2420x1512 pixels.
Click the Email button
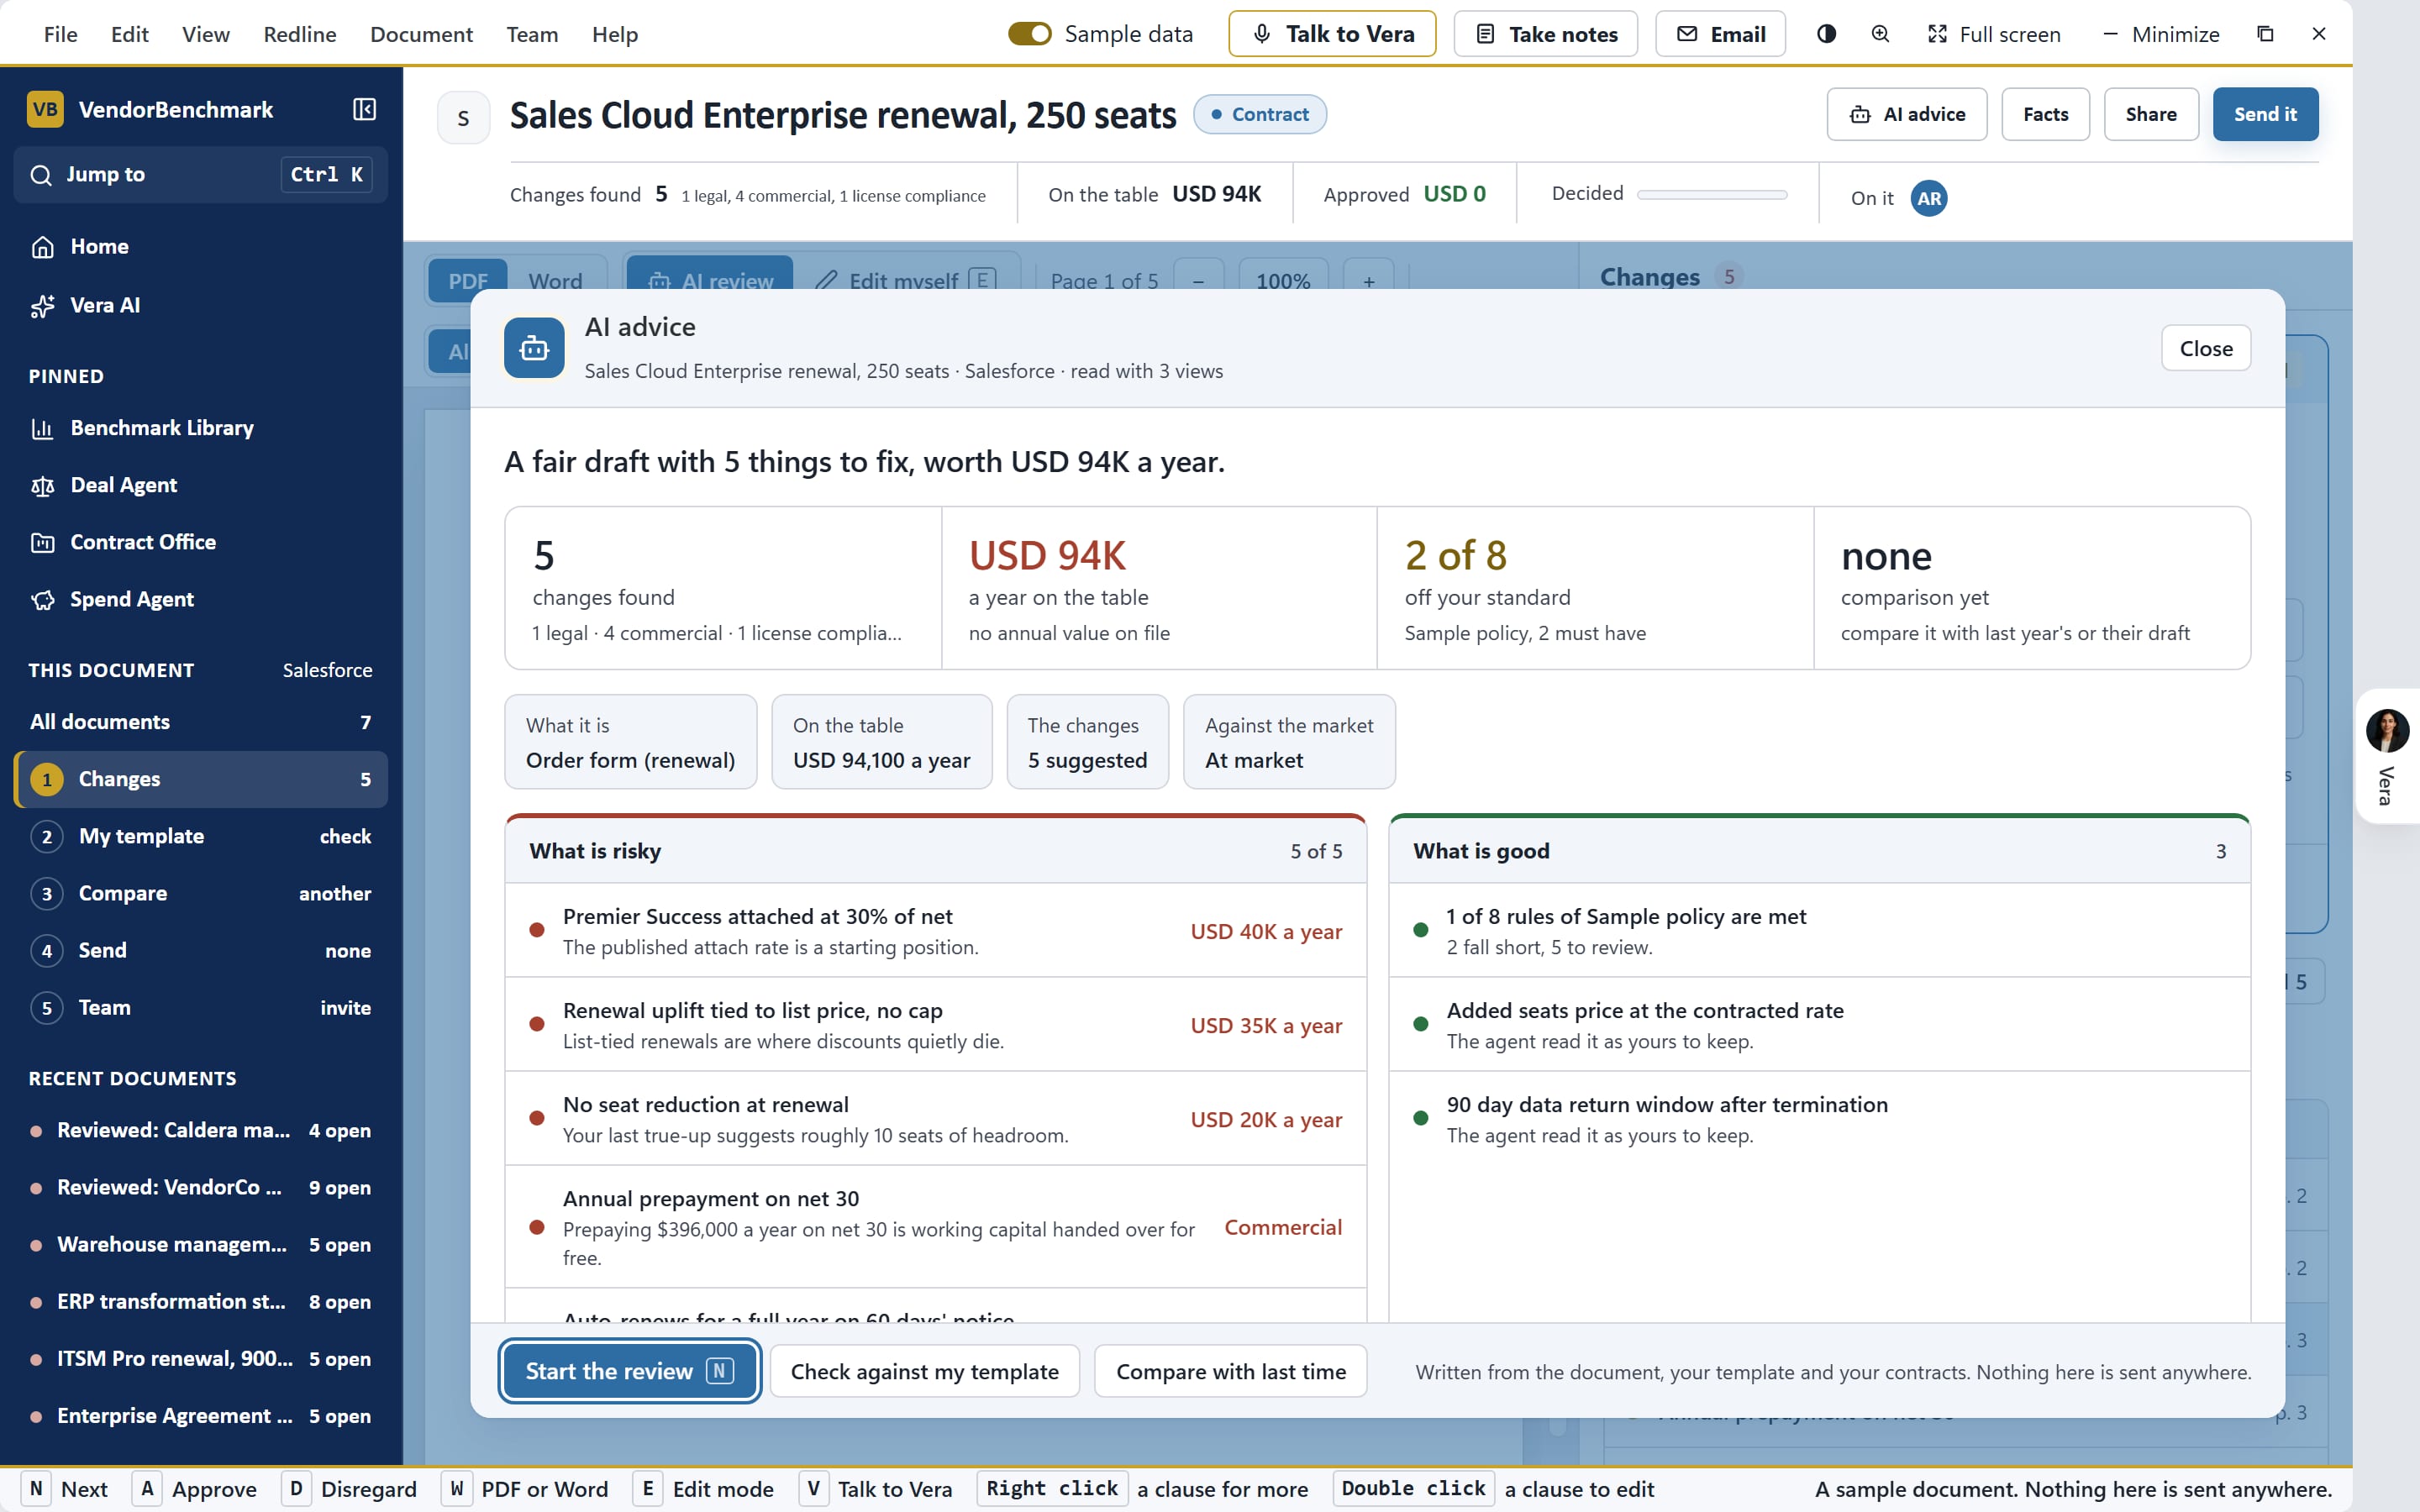1720,34
